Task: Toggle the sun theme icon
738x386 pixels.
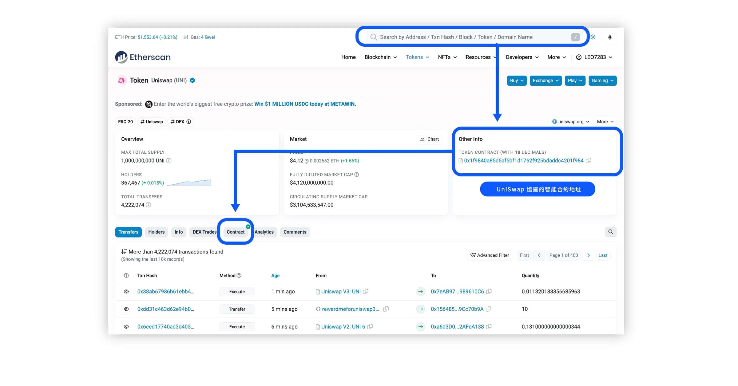Action: pyautogui.click(x=593, y=37)
